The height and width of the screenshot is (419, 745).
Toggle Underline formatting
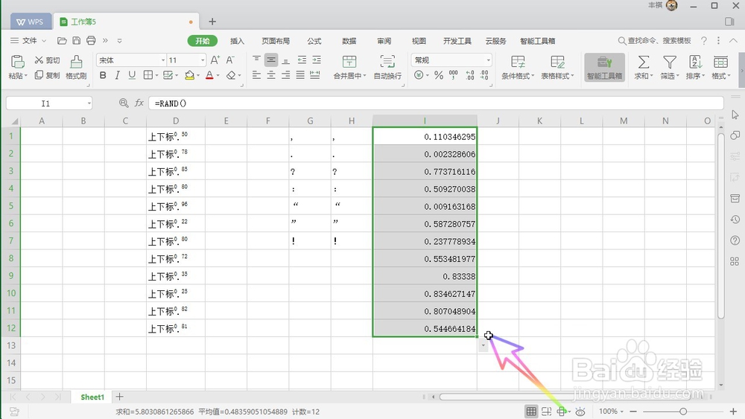pyautogui.click(x=132, y=75)
